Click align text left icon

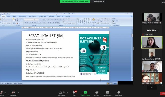pyautogui.click(x=48, y=22)
